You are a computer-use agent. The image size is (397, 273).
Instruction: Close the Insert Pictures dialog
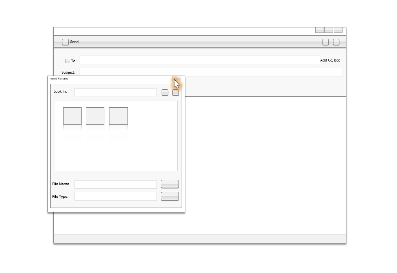click(x=177, y=80)
